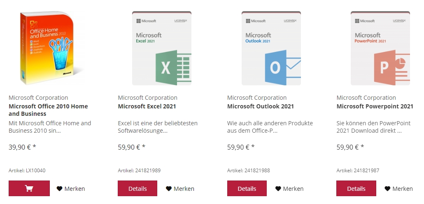
Task: Open the Outlook 2021 product image
Action: (x=271, y=48)
